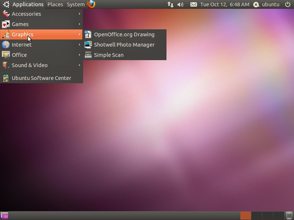
Task: Launch Ubuntu Software Center
Action: coord(42,78)
